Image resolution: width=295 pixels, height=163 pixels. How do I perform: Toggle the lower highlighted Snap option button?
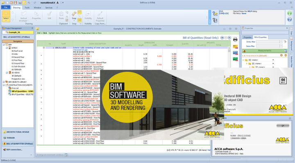click(x=79, y=20)
